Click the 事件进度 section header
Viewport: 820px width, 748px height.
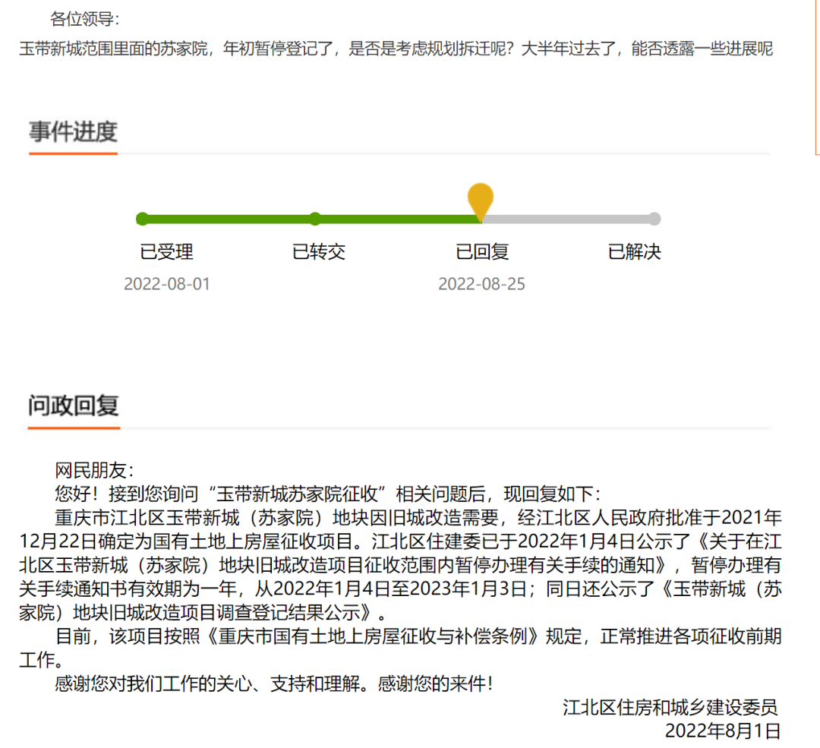(x=73, y=131)
